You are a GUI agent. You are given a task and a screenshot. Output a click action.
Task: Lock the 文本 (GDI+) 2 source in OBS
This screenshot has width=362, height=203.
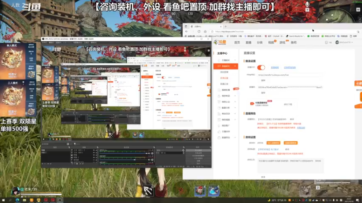pyautogui.click(x=96, y=150)
